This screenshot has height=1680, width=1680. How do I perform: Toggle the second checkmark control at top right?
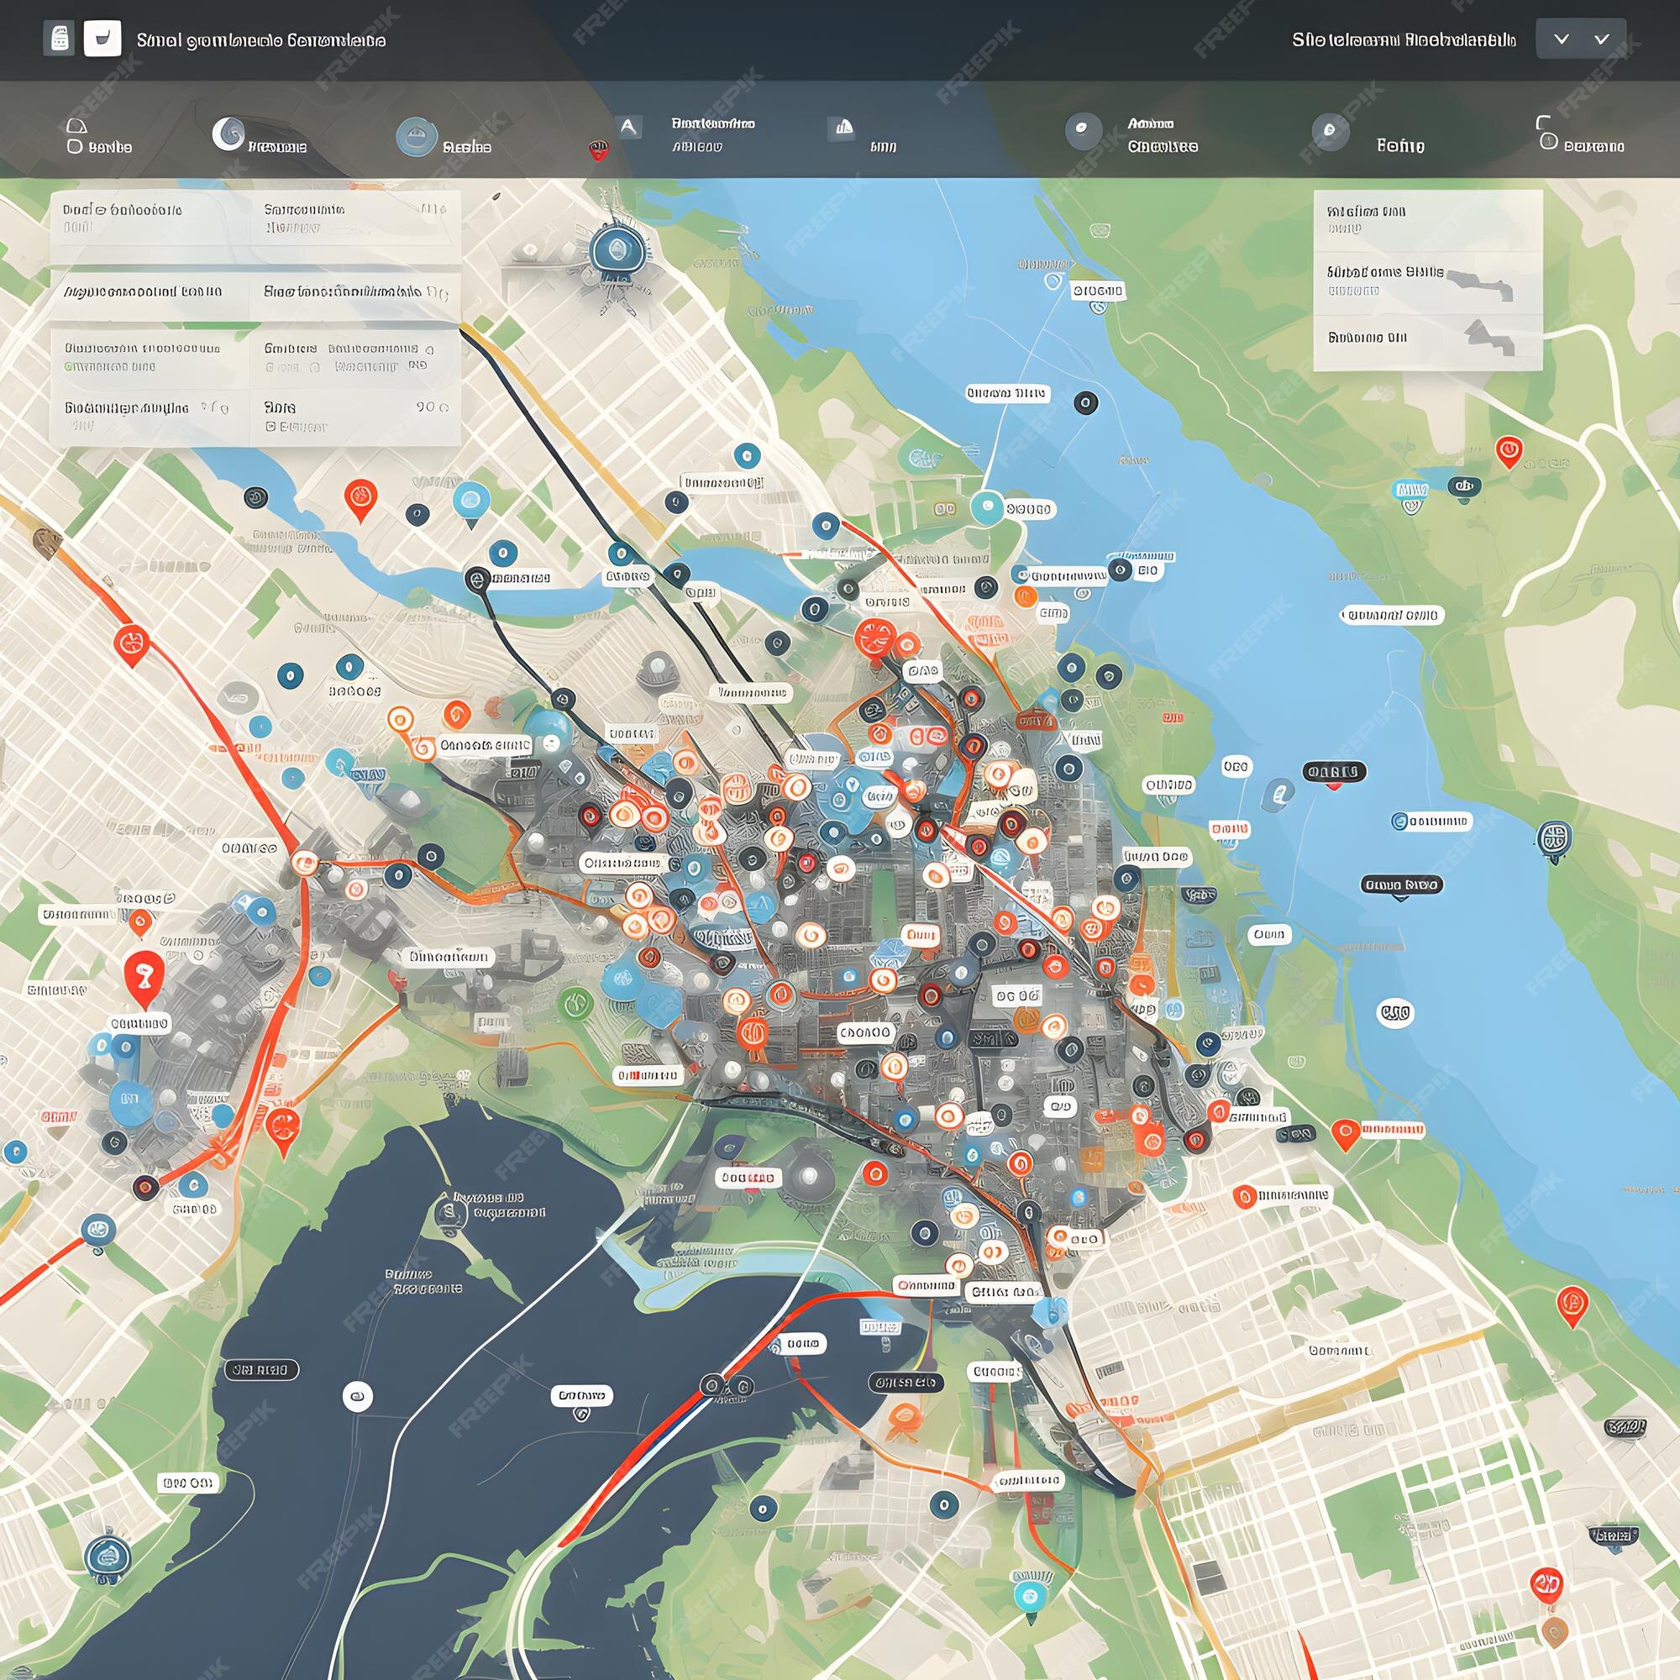pos(1603,39)
